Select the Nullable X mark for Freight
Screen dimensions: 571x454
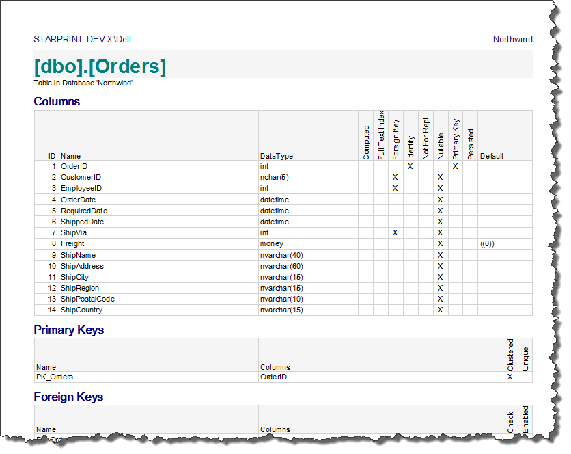coord(441,243)
